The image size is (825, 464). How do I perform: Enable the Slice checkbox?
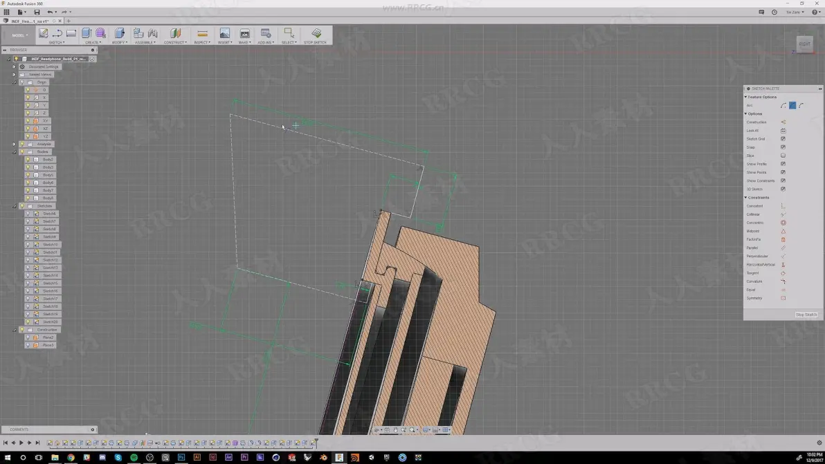point(783,156)
